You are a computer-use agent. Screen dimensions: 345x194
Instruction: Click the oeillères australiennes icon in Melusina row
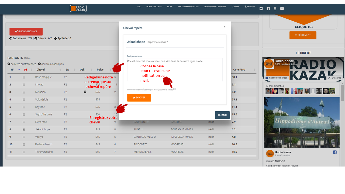[85, 92]
